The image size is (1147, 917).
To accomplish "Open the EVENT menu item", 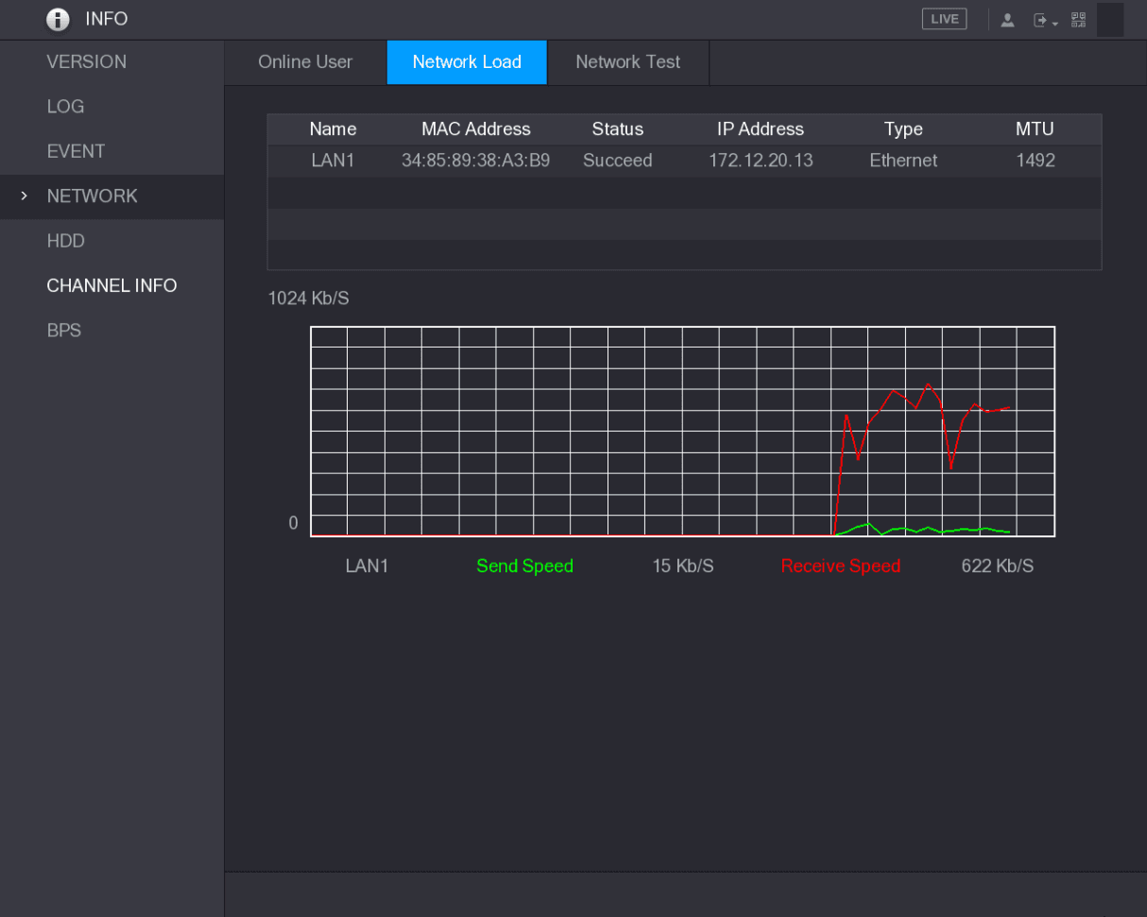I will tap(76, 151).
